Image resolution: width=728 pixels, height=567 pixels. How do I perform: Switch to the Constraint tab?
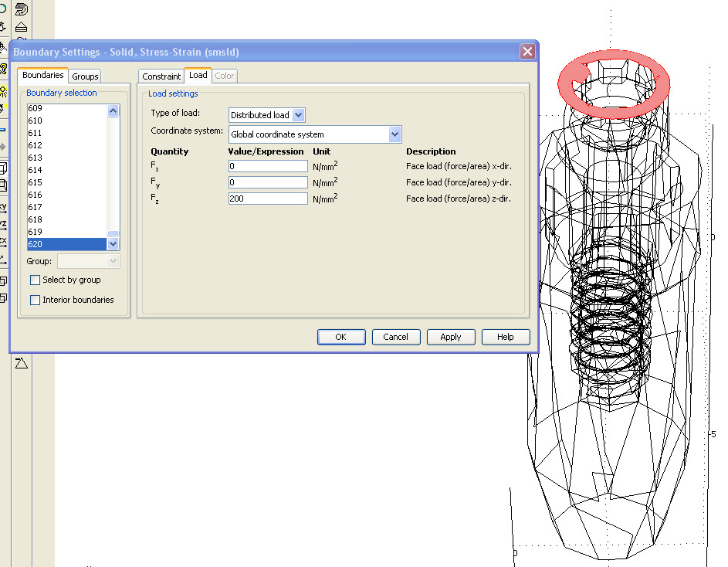[x=161, y=76]
